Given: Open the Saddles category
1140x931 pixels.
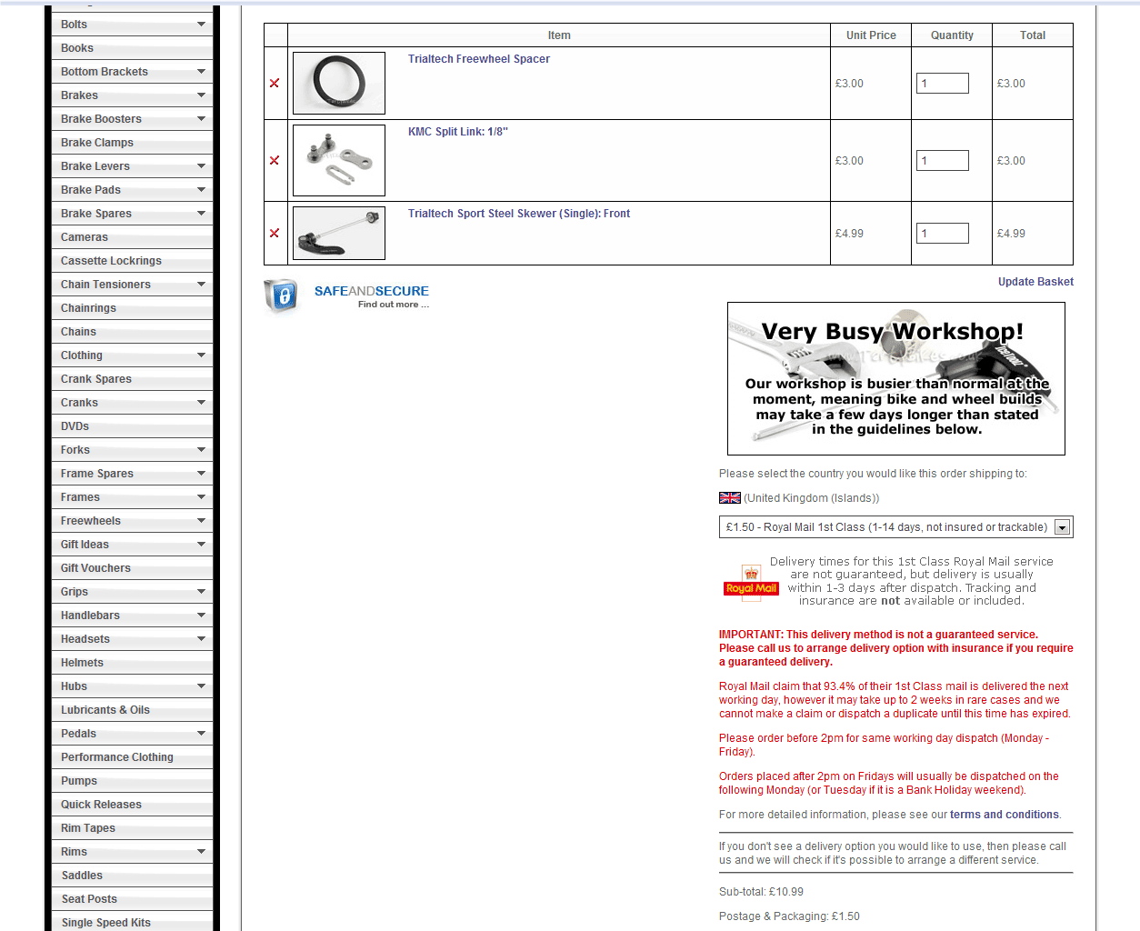Looking at the screenshot, I should 133,876.
